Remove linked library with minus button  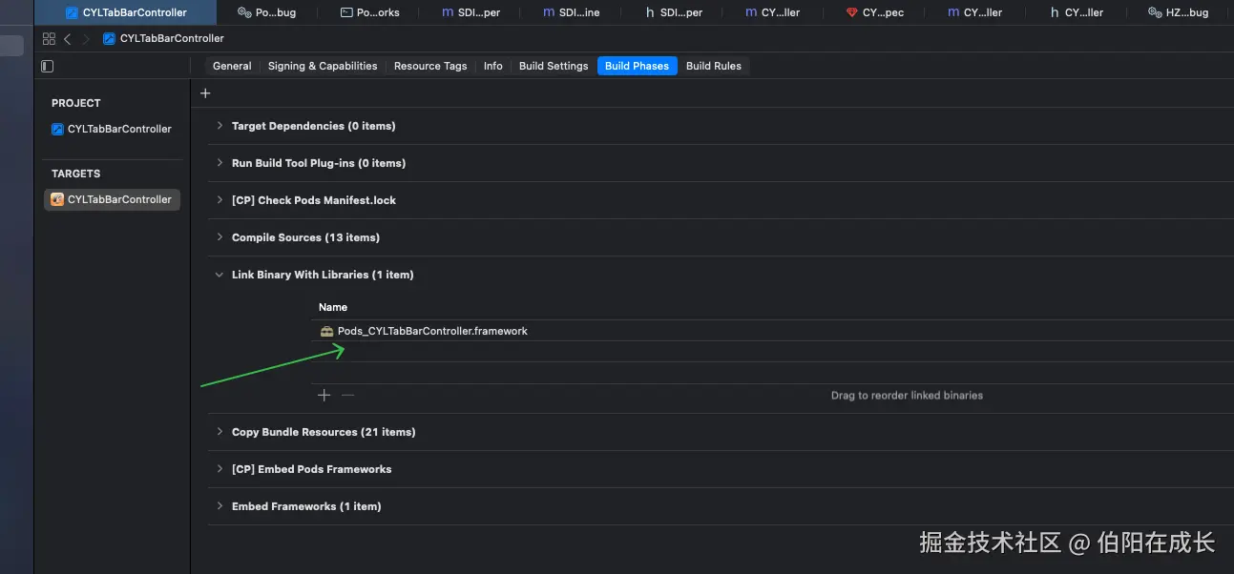(347, 395)
